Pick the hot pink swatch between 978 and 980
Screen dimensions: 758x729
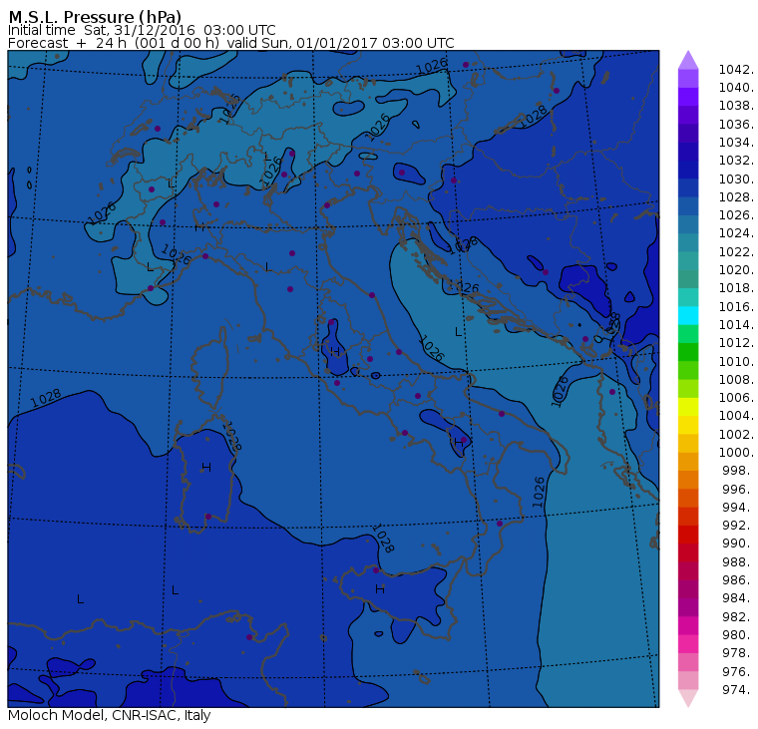coord(688,644)
